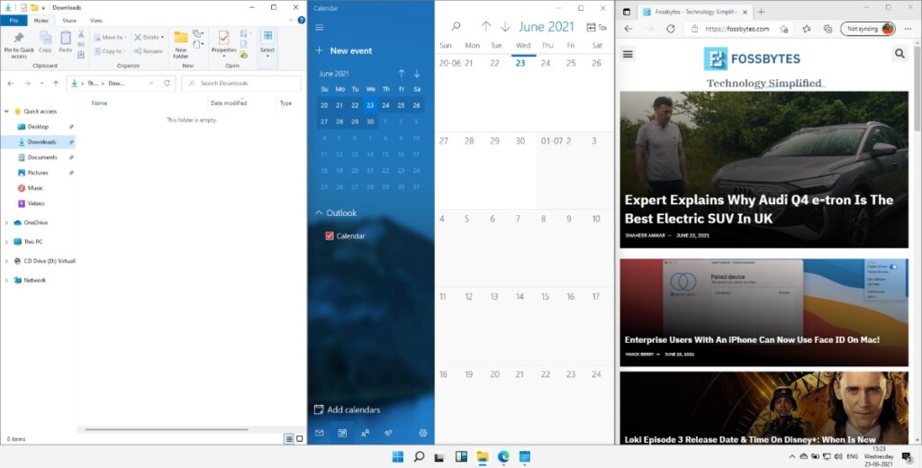922x468 pixels.
Task: Open Calendar settings gear
Action: pos(423,433)
